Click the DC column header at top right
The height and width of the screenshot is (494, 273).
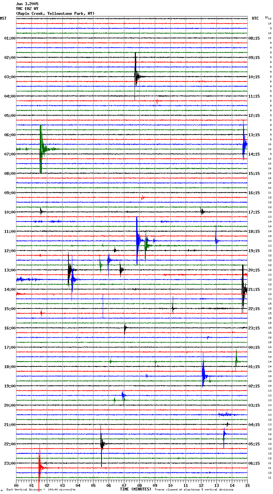[x=267, y=17]
